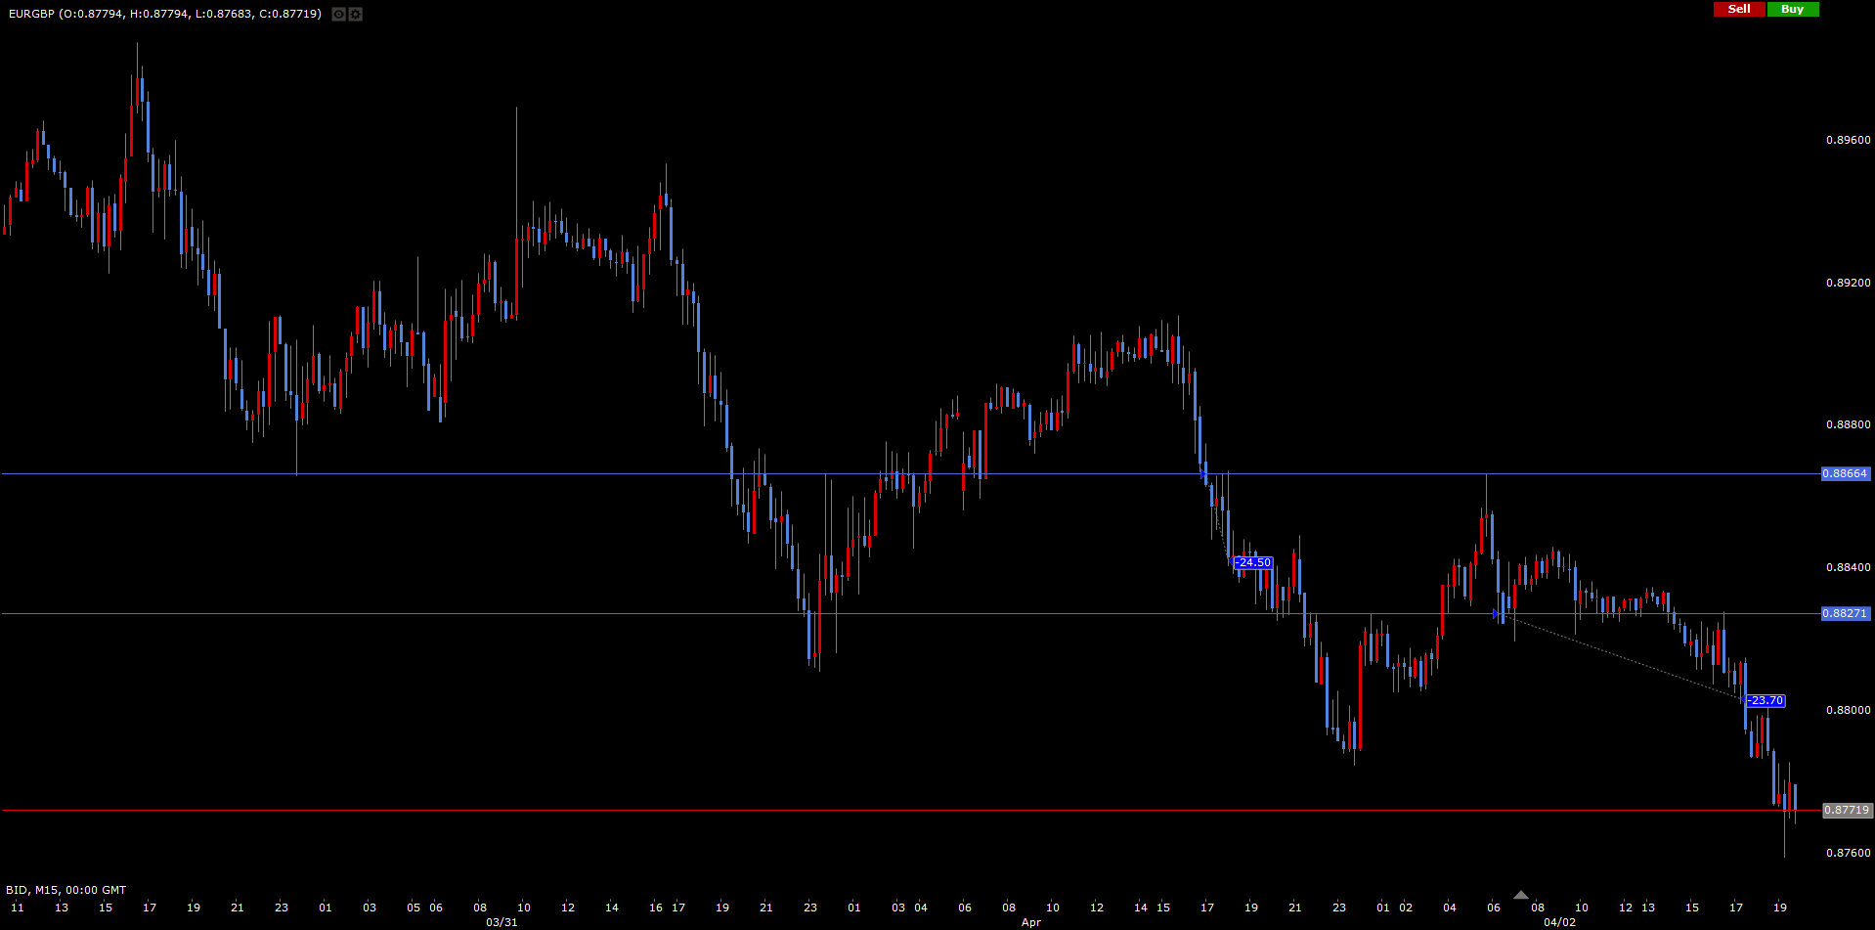Click the BID, M15, 00:00 GMT label

pos(66,890)
